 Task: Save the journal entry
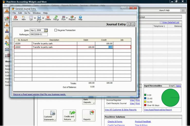tap(39, 18)
